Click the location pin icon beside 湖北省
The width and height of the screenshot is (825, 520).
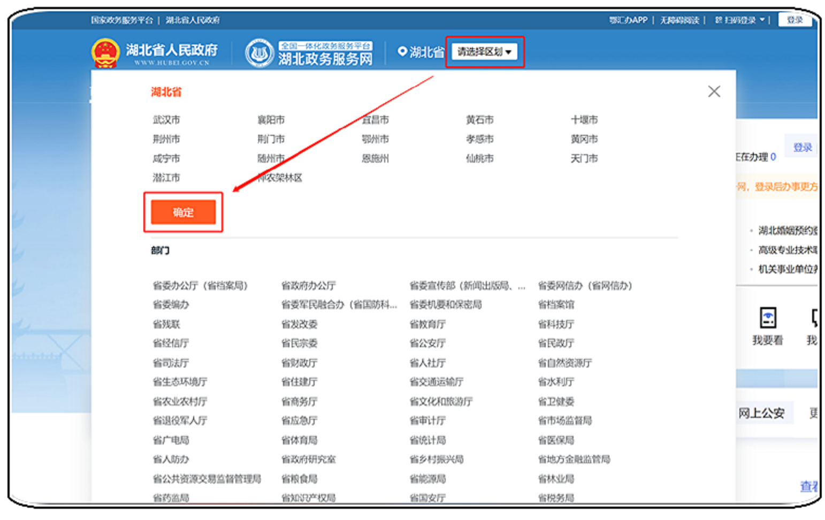(x=402, y=51)
